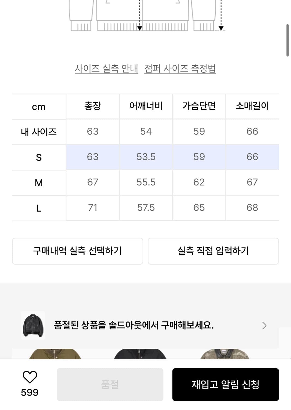Select the S size row label
The image size is (291, 410).
coord(39,157)
